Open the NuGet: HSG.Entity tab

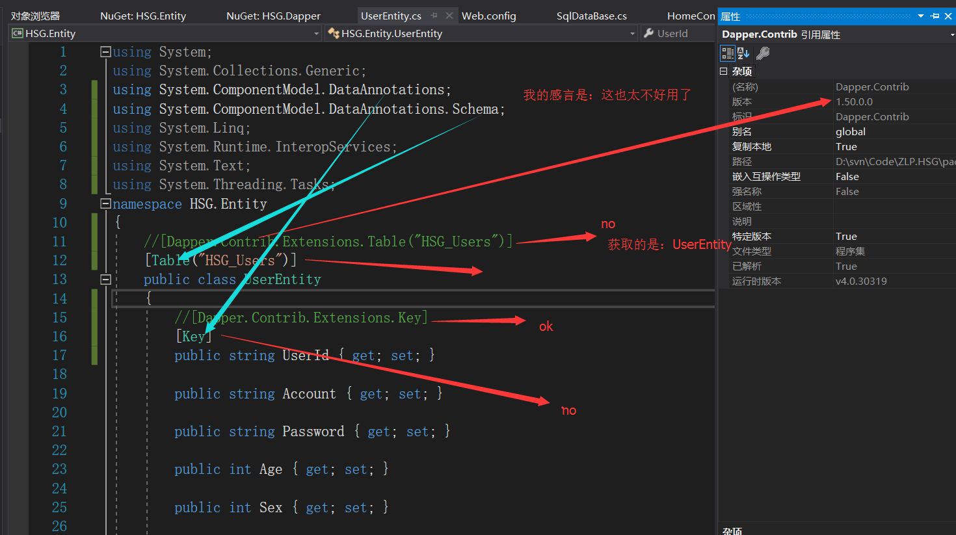(143, 16)
